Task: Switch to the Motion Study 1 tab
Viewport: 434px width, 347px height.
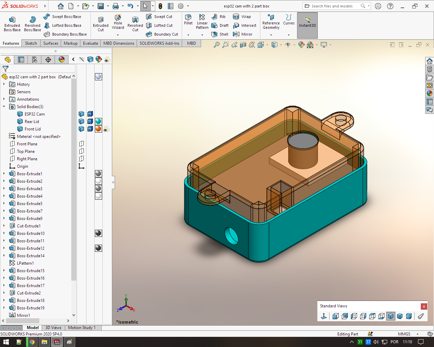Action: point(82,328)
